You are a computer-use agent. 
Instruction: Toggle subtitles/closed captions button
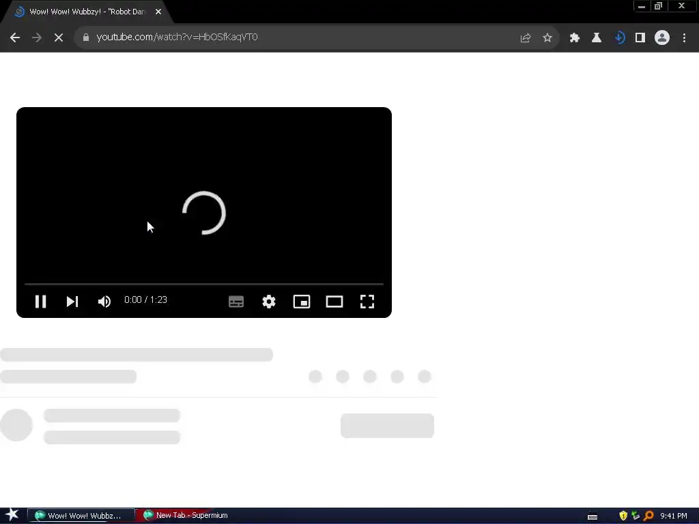tap(236, 302)
